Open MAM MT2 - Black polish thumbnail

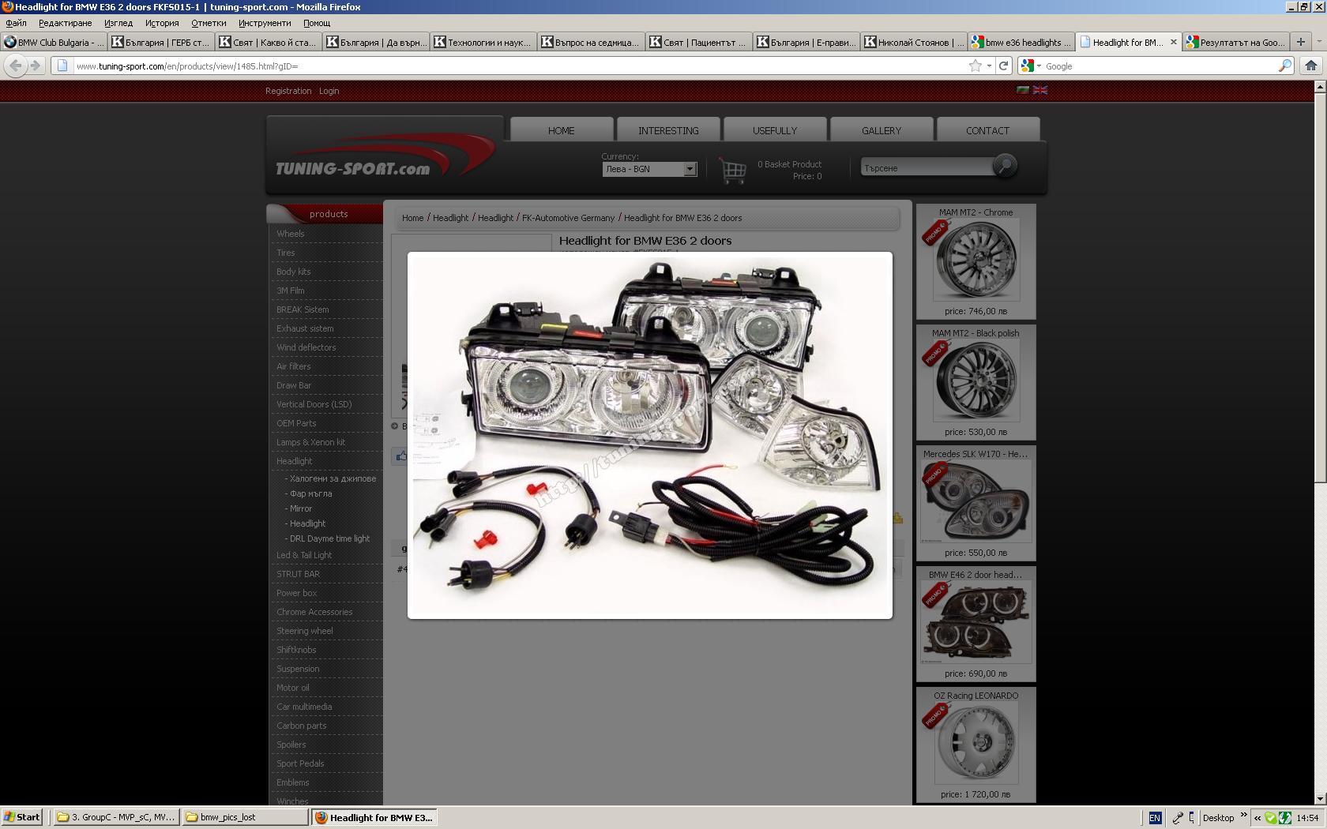point(976,381)
